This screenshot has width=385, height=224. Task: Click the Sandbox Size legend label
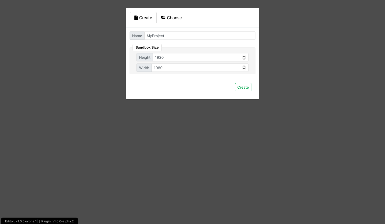pyautogui.click(x=147, y=47)
